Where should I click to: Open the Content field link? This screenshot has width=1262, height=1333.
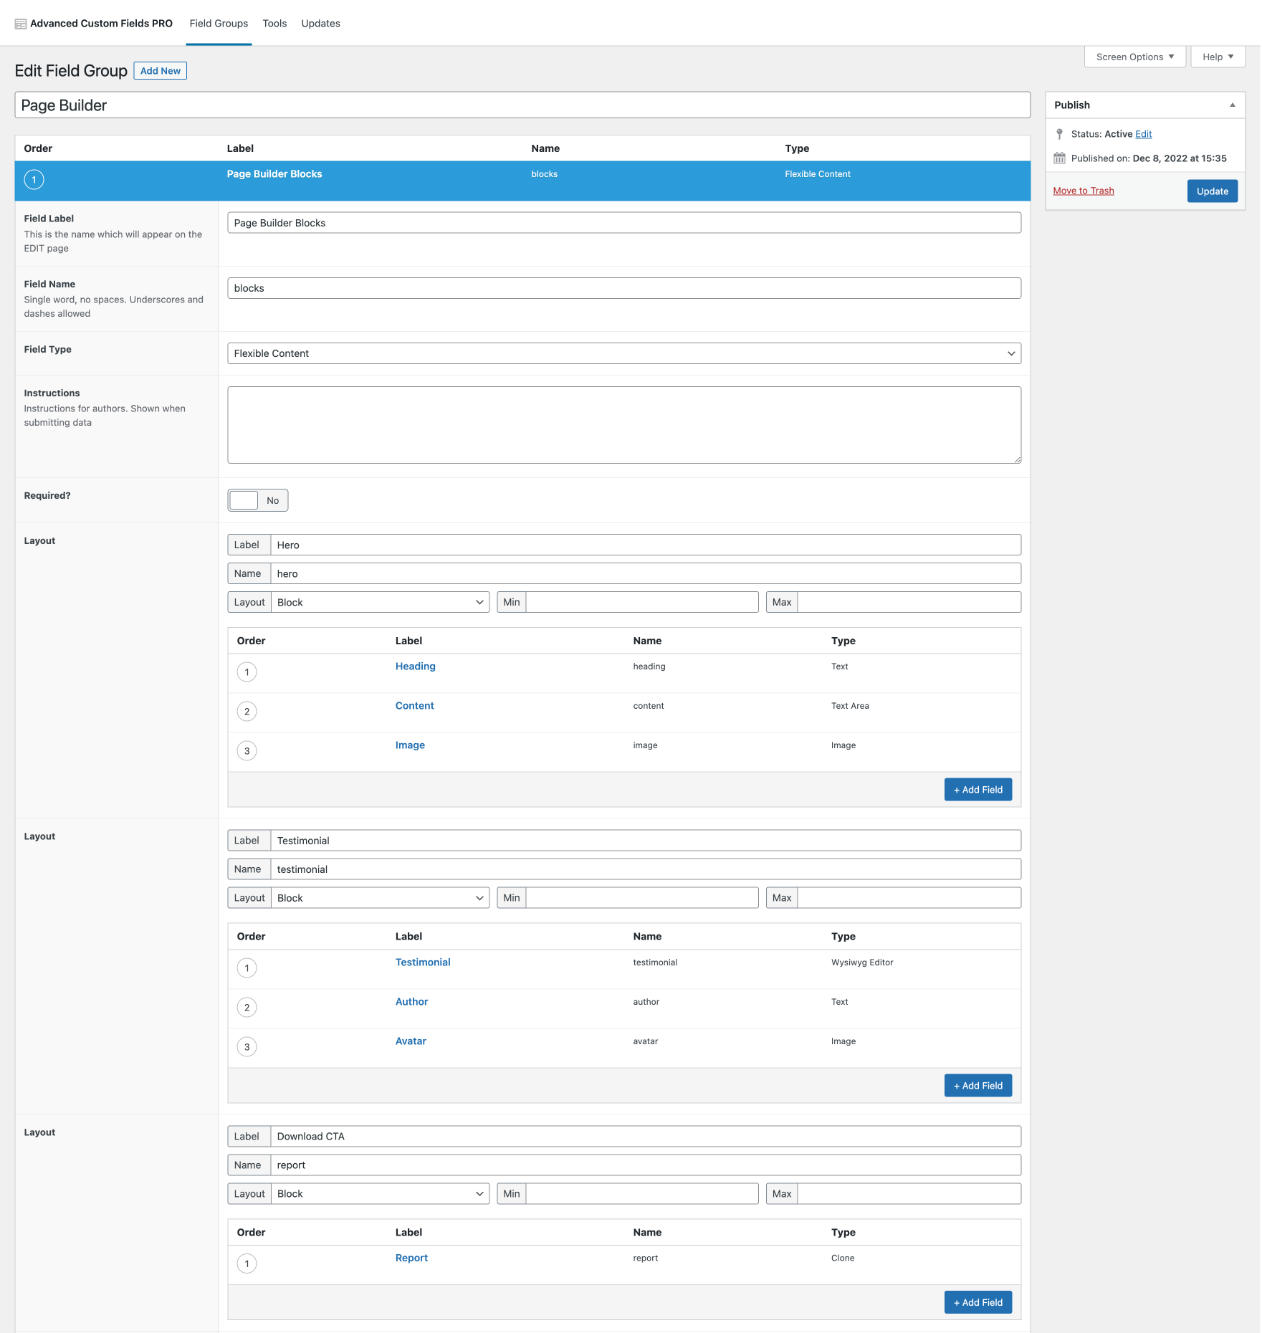point(414,706)
